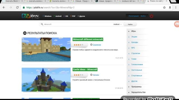Image resolution: width=179 pixels, height=100 pixels.
Task: Select Гонки in the sidebar
Action: pyautogui.click(x=134, y=59)
